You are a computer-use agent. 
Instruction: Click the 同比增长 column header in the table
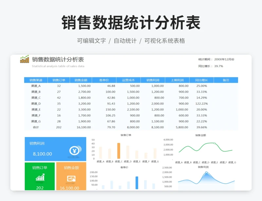point(202,80)
